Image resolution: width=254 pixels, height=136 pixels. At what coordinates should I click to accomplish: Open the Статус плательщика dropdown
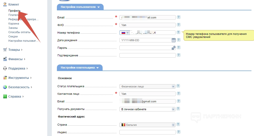147,86
